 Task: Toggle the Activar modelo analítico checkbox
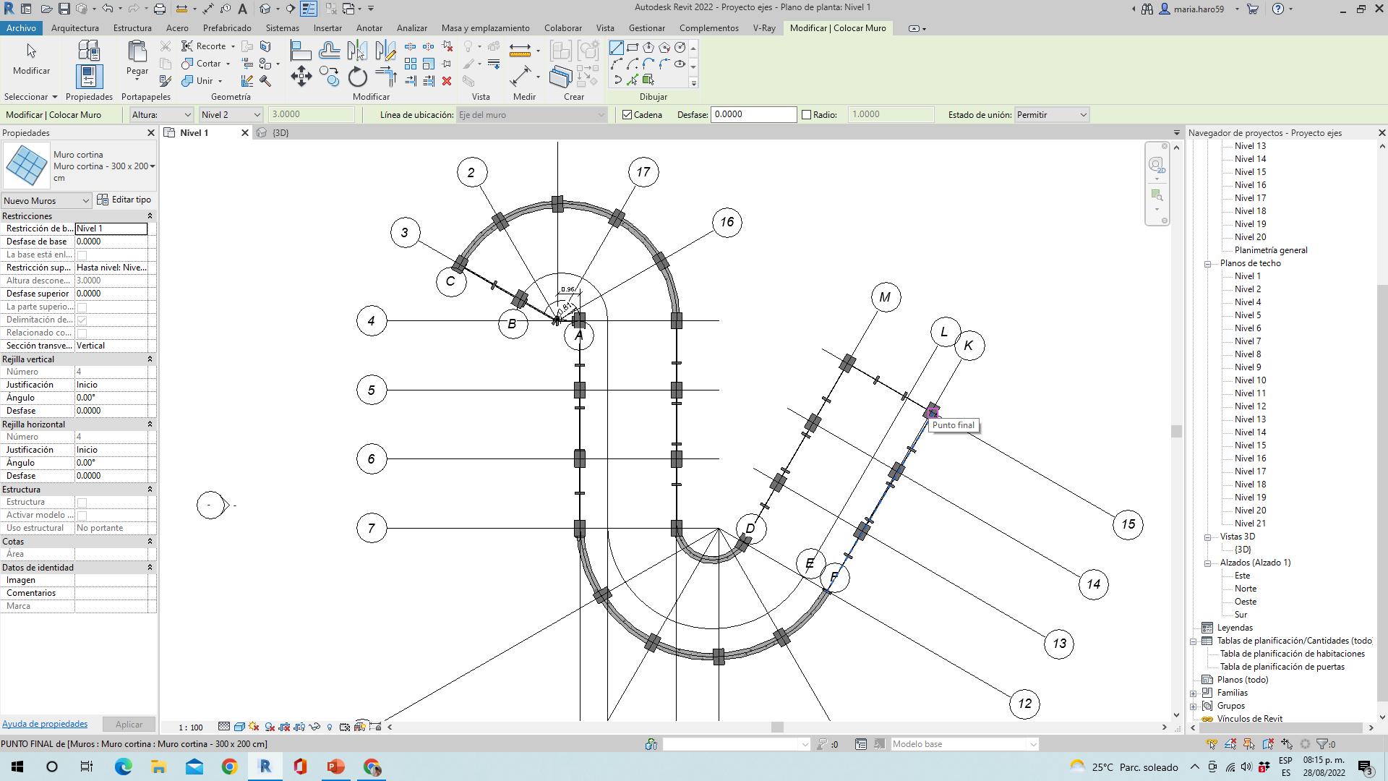82,516
